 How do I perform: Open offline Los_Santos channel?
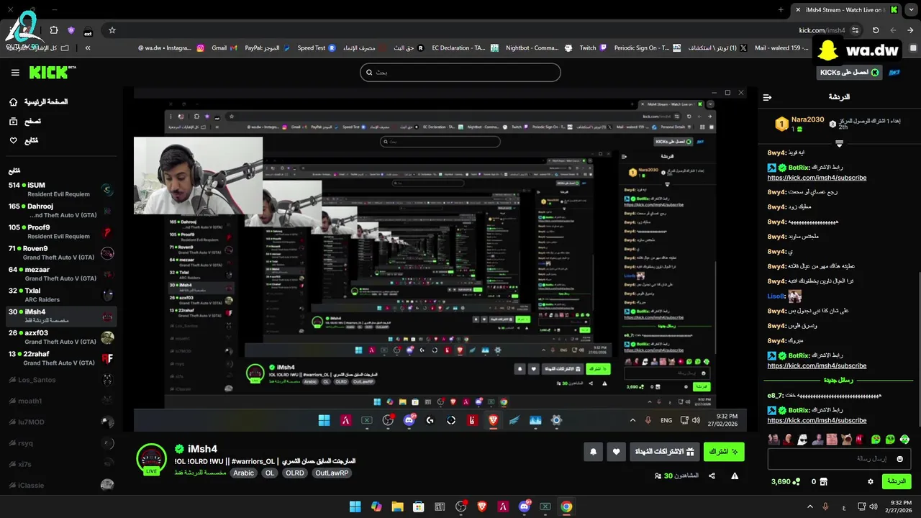61,380
